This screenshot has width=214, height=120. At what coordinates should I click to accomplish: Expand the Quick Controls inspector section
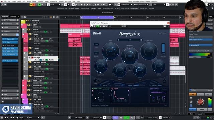[10, 98]
